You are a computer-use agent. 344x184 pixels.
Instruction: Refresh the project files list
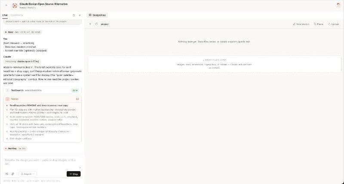click(x=96, y=24)
